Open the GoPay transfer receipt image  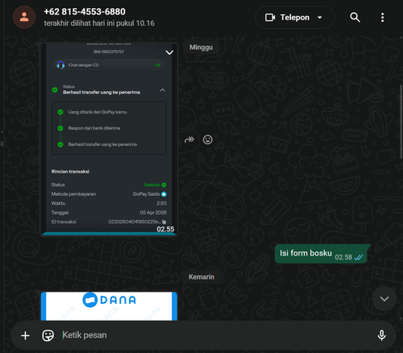(x=109, y=139)
